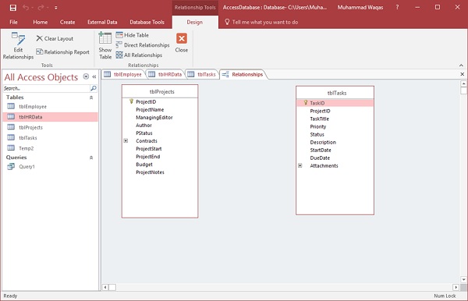Viewport: 468px width, 301px height.
Task: Open All Access Objects dropdown menu
Action: tap(86, 76)
